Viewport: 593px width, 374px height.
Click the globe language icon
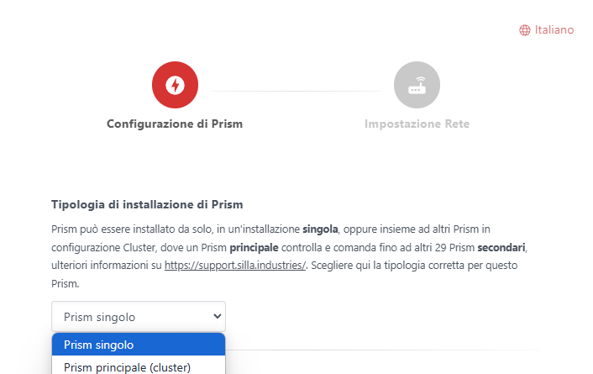(x=525, y=30)
